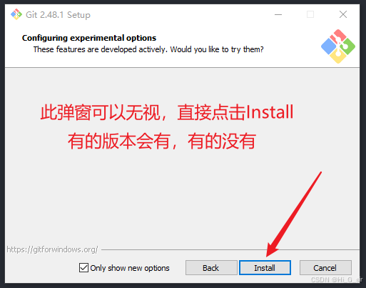
Task: Click the red annotation line mentioning Install
Action: coord(167,112)
